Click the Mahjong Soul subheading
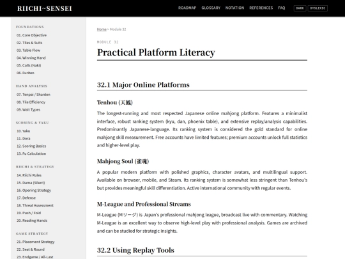The image size is (345, 259). pyautogui.click(x=123, y=161)
